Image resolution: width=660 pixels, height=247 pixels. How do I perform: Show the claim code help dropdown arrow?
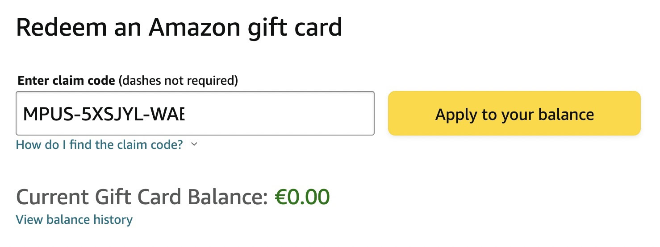coord(194,144)
